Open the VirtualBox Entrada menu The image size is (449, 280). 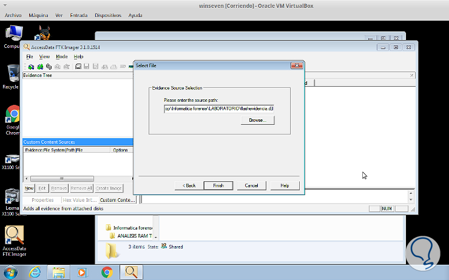point(79,15)
